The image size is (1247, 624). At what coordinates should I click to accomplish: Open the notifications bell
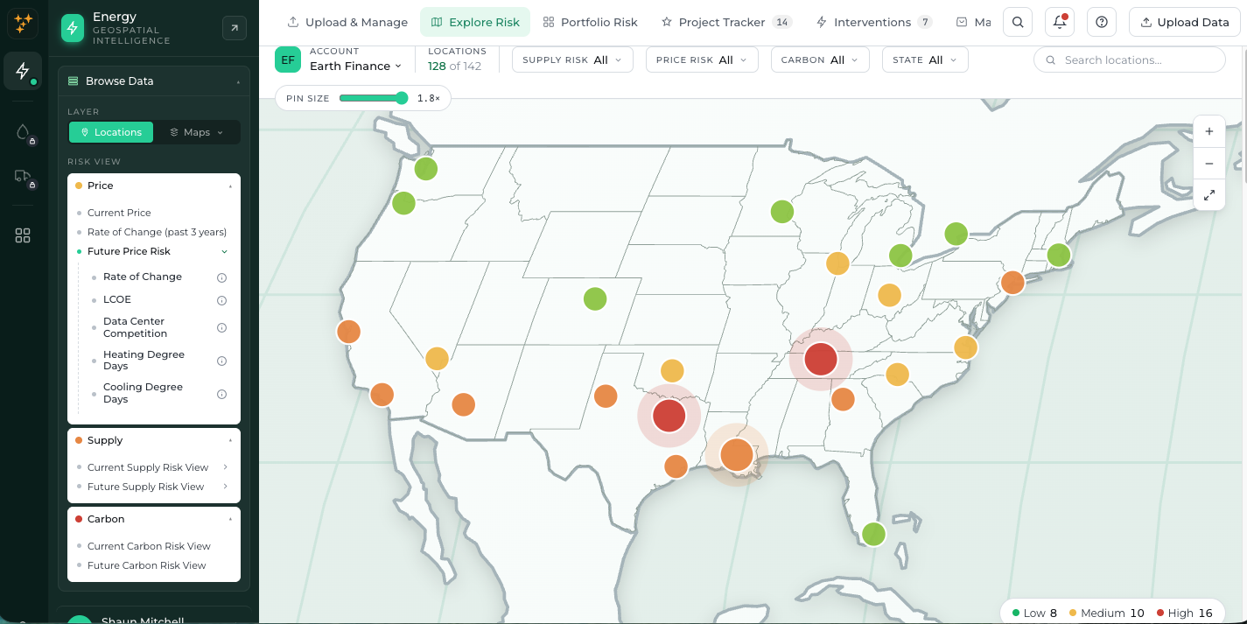(x=1059, y=22)
